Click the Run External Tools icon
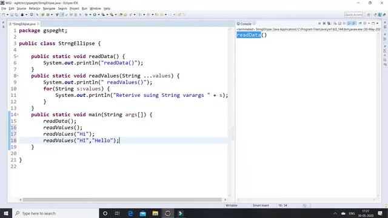Image resolution: width=388 pixels, height=218 pixels. 112,15
